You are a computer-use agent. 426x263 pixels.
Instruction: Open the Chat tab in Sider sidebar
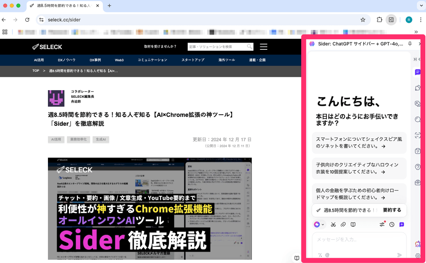coord(418,72)
